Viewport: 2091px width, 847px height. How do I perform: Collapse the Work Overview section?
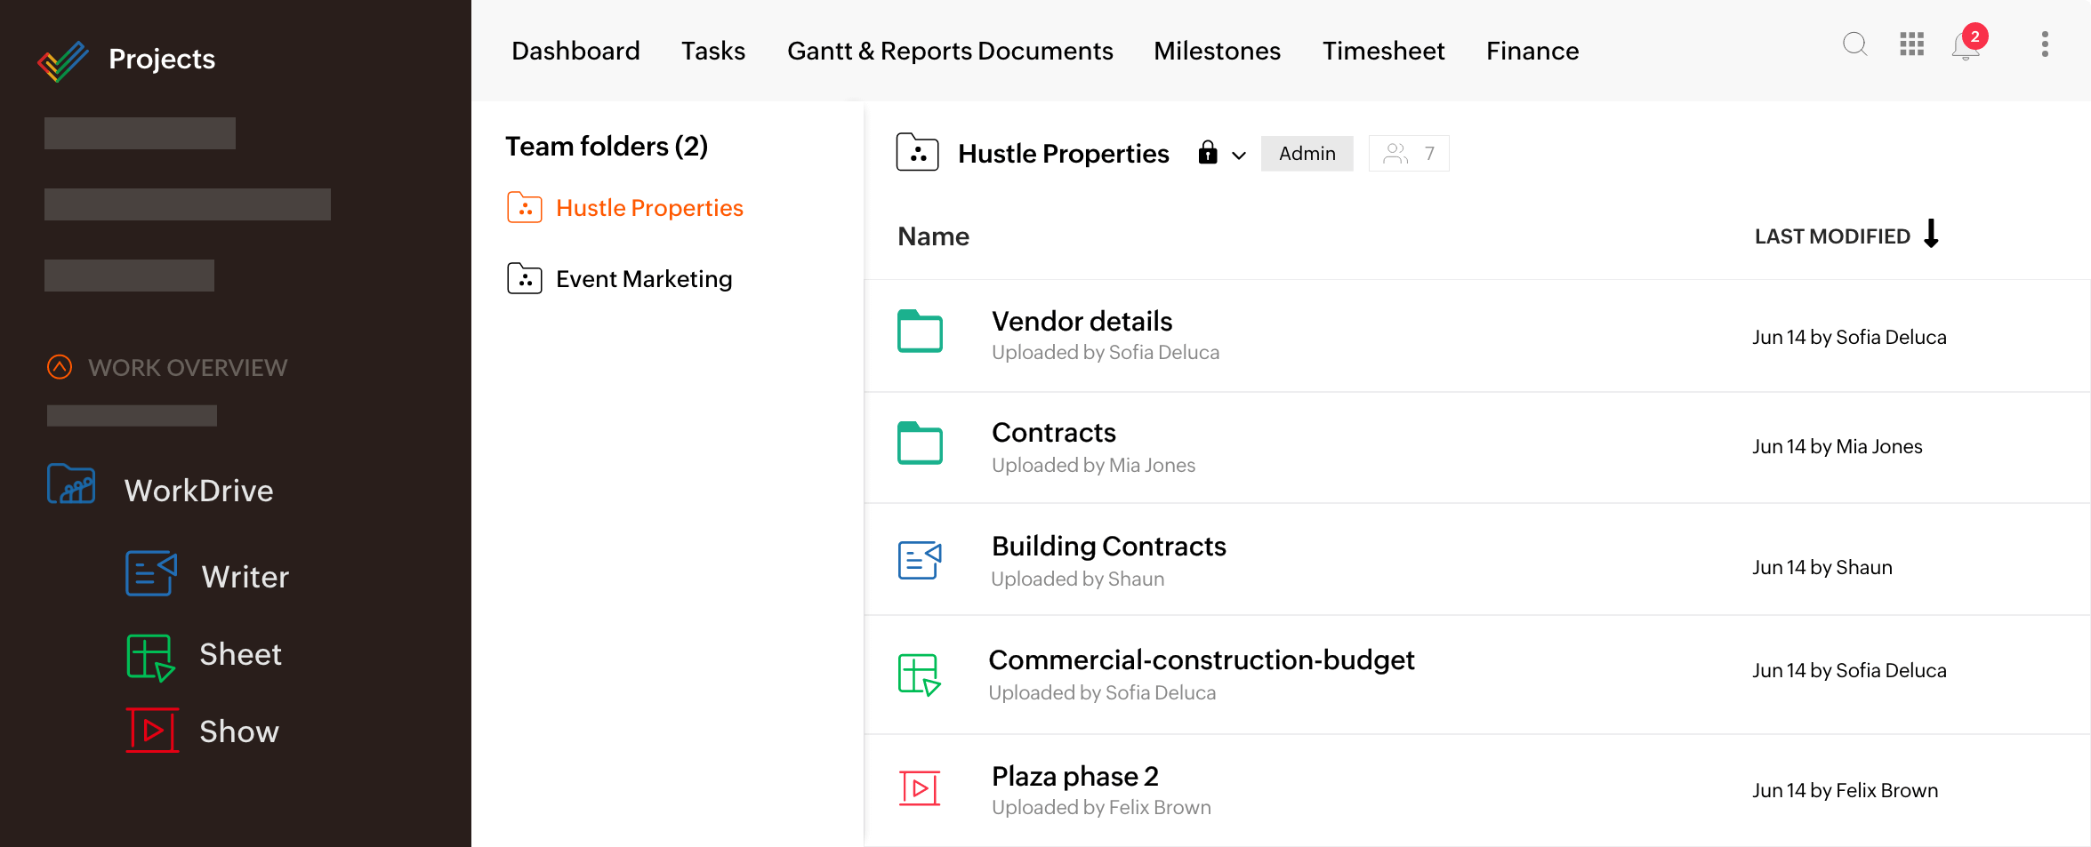pyautogui.click(x=59, y=366)
